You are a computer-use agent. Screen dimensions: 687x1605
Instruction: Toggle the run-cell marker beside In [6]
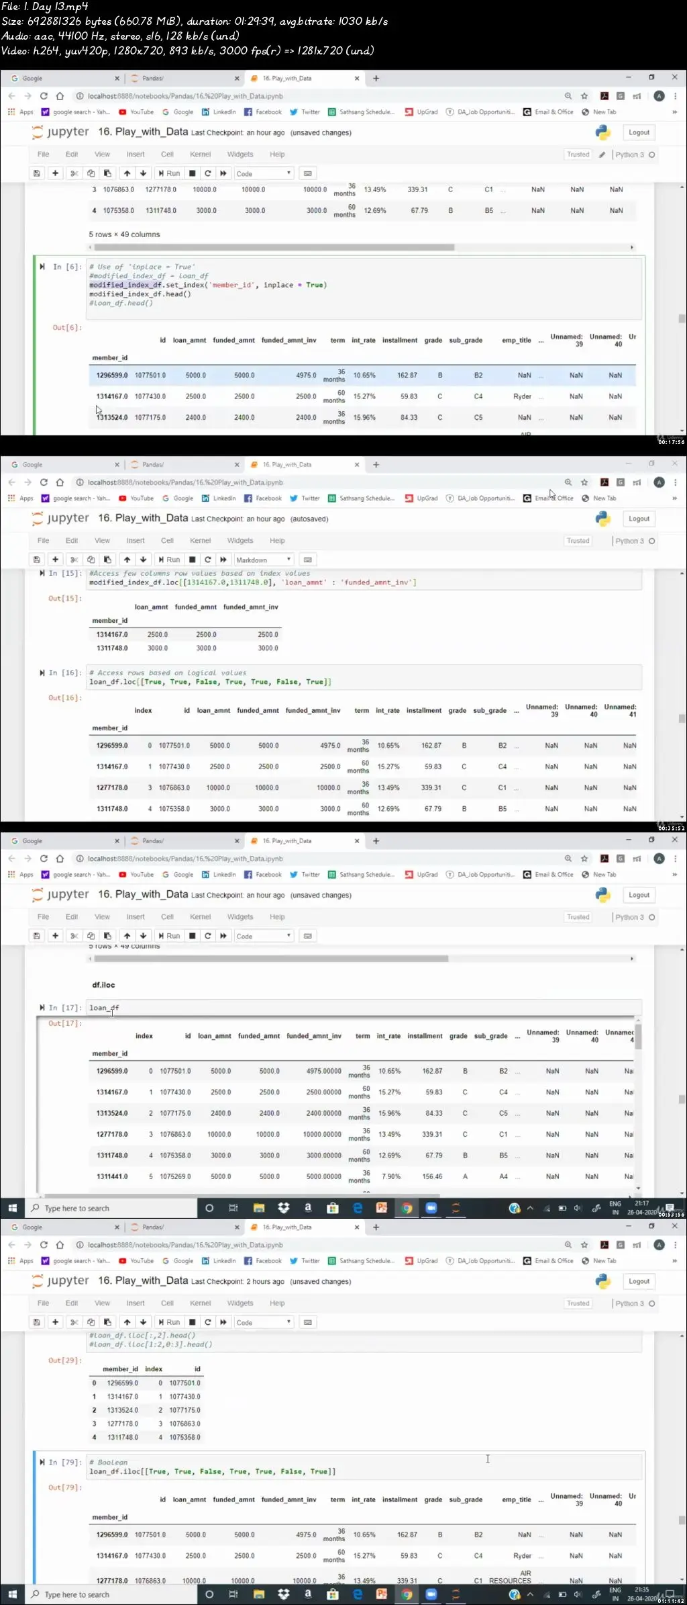[x=42, y=267]
